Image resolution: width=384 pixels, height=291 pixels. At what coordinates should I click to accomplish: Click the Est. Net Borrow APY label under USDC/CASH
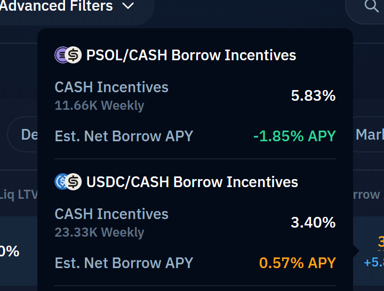click(124, 263)
